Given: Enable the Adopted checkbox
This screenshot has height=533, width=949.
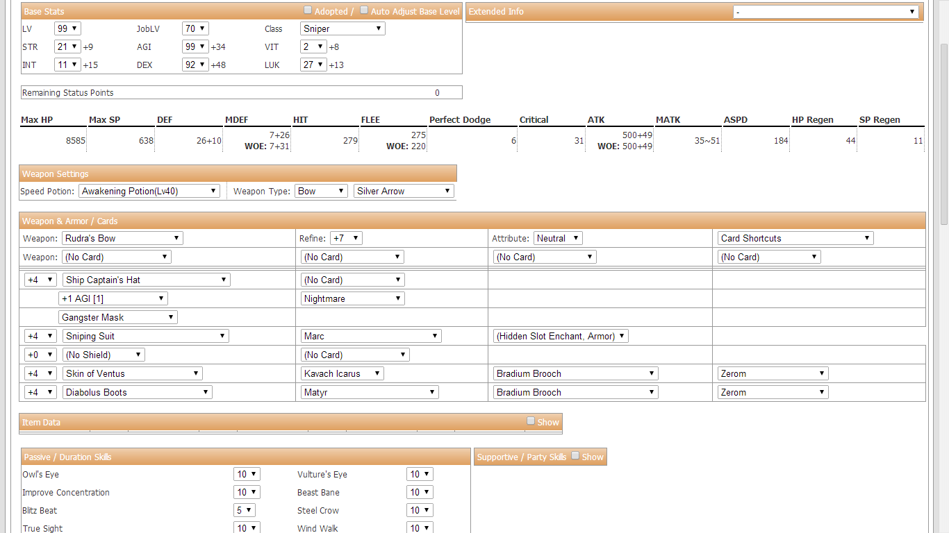Looking at the screenshot, I should pyautogui.click(x=308, y=10).
